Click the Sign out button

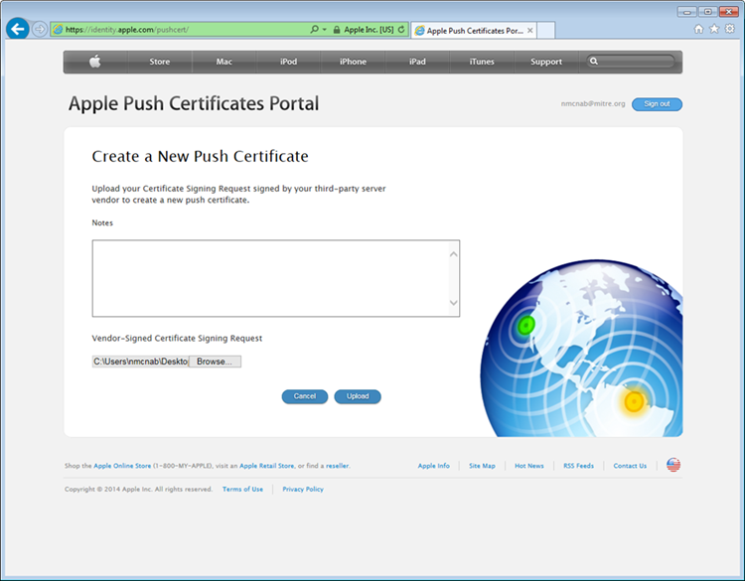pos(657,104)
